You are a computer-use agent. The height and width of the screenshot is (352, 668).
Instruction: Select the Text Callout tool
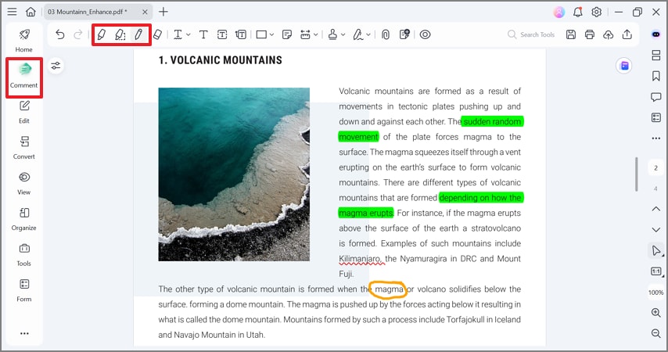point(241,34)
